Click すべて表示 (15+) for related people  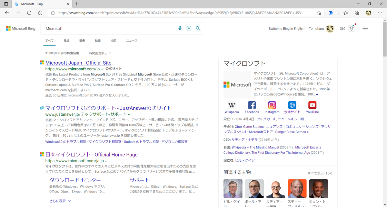tap(320, 173)
